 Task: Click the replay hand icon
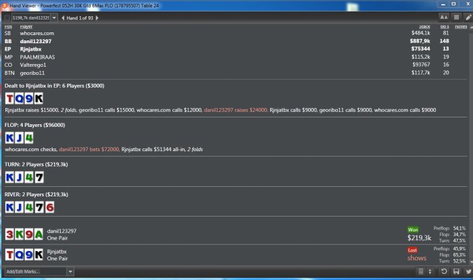(x=444, y=271)
